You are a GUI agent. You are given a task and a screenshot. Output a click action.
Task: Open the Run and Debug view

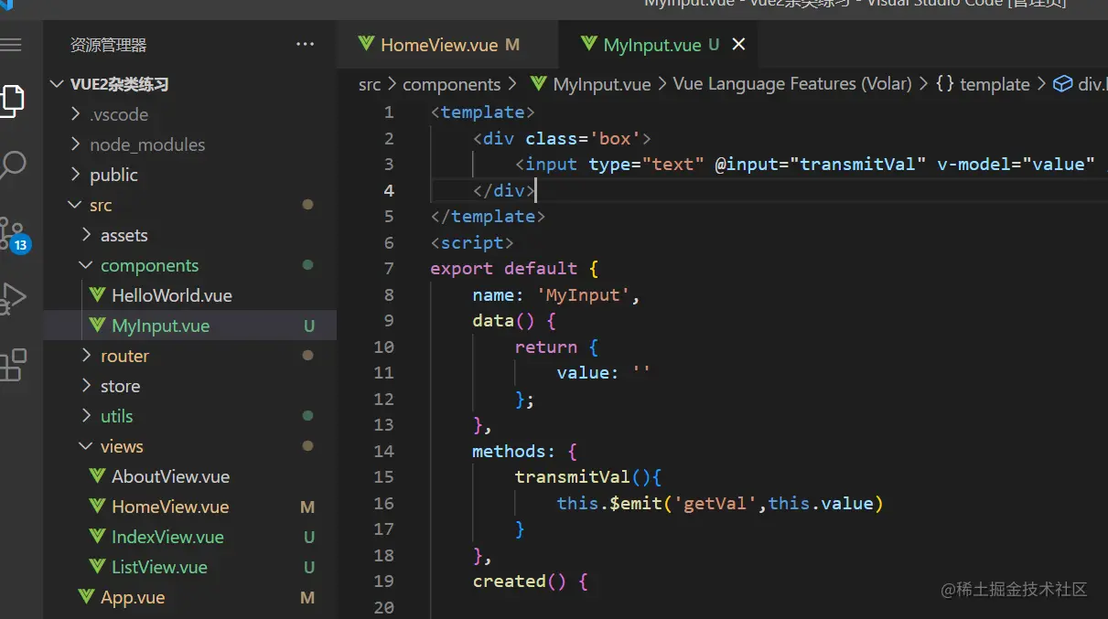coord(14,297)
